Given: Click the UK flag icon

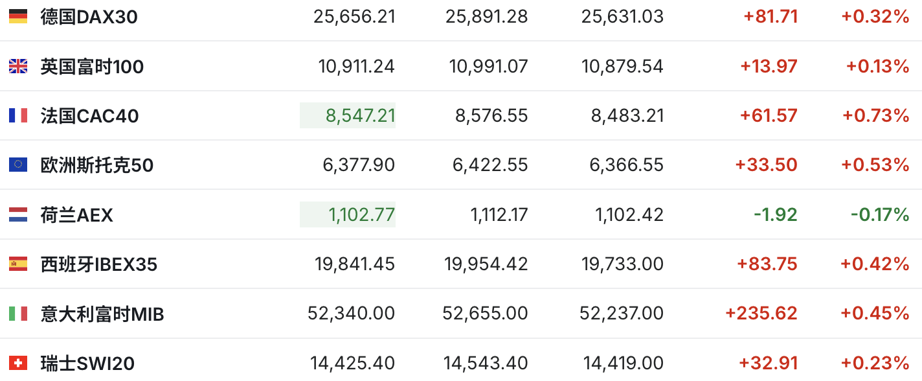Looking at the screenshot, I should tap(18, 66).
